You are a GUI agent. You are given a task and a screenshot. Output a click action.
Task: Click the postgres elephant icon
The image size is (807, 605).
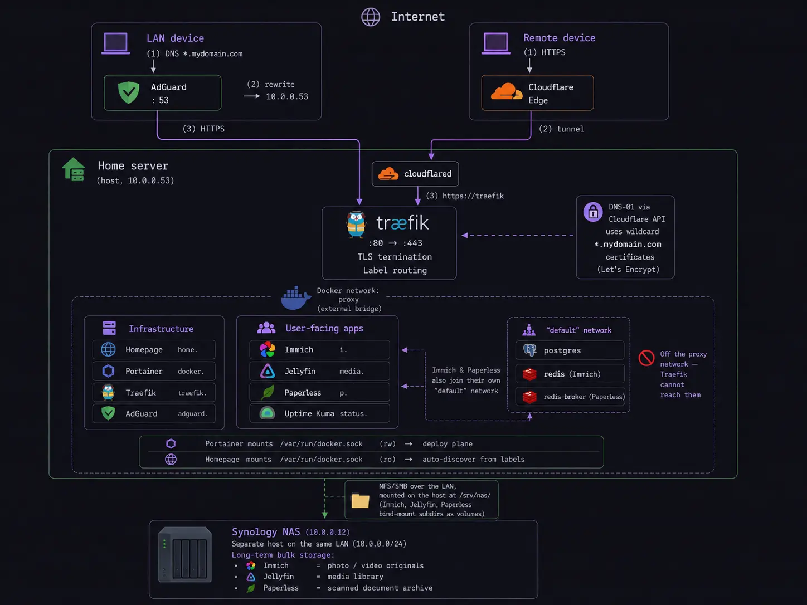coord(529,350)
